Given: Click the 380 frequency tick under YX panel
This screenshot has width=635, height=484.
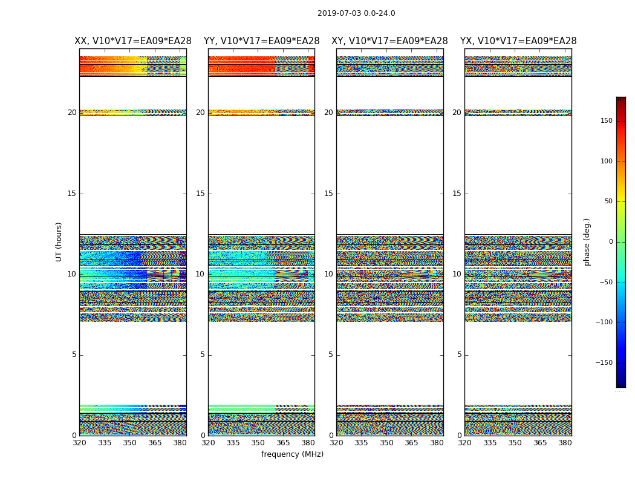Looking at the screenshot, I should 565,443.
